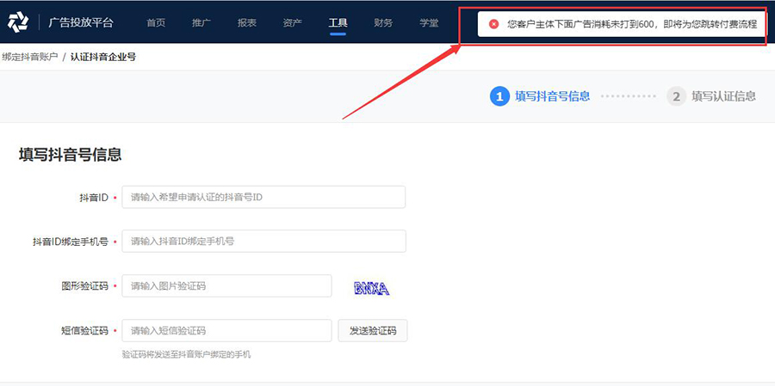The image size is (775, 386).
Task: Click the step 1 circle indicator
Action: click(499, 96)
